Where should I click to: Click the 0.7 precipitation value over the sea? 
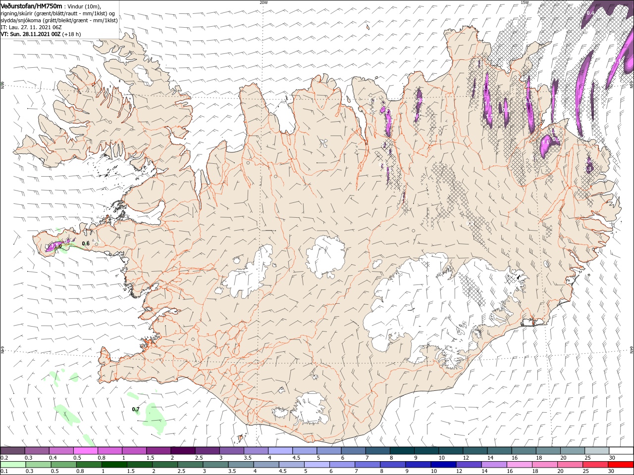136,409
